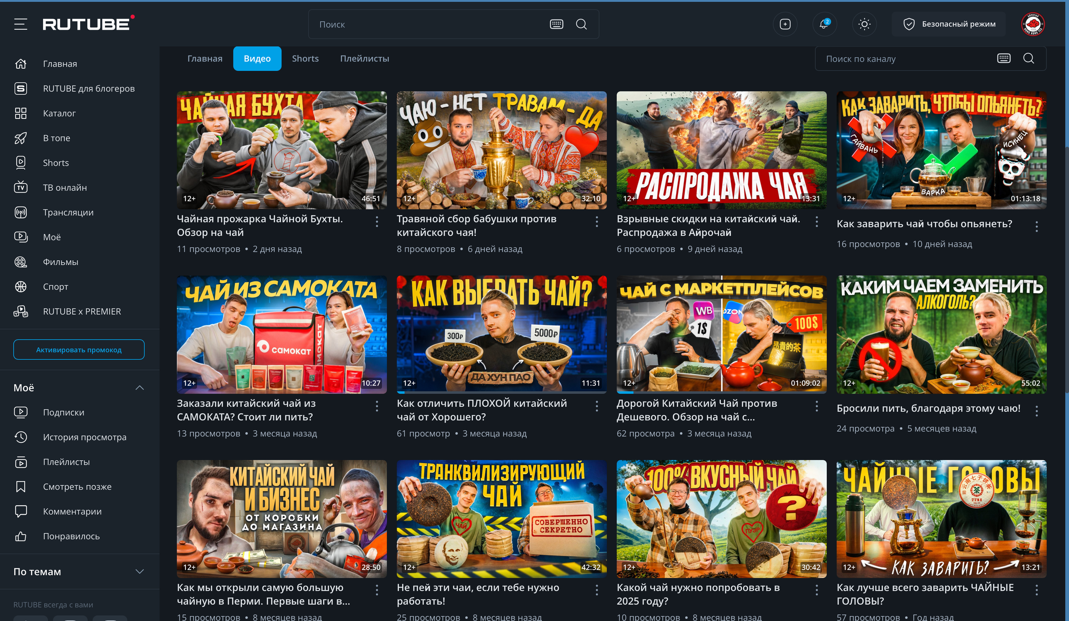Open the hamburger navigation menu
The height and width of the screenshot is (621, 1069).
click(x=20, y=24)
